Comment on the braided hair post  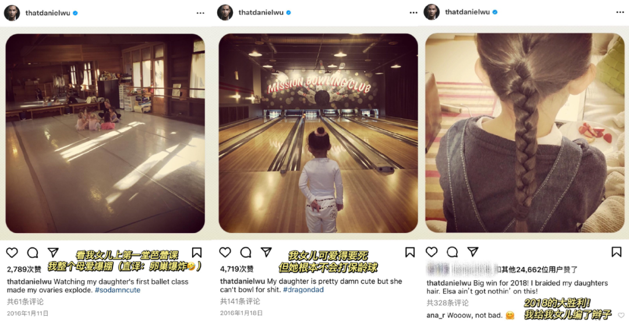452,252
